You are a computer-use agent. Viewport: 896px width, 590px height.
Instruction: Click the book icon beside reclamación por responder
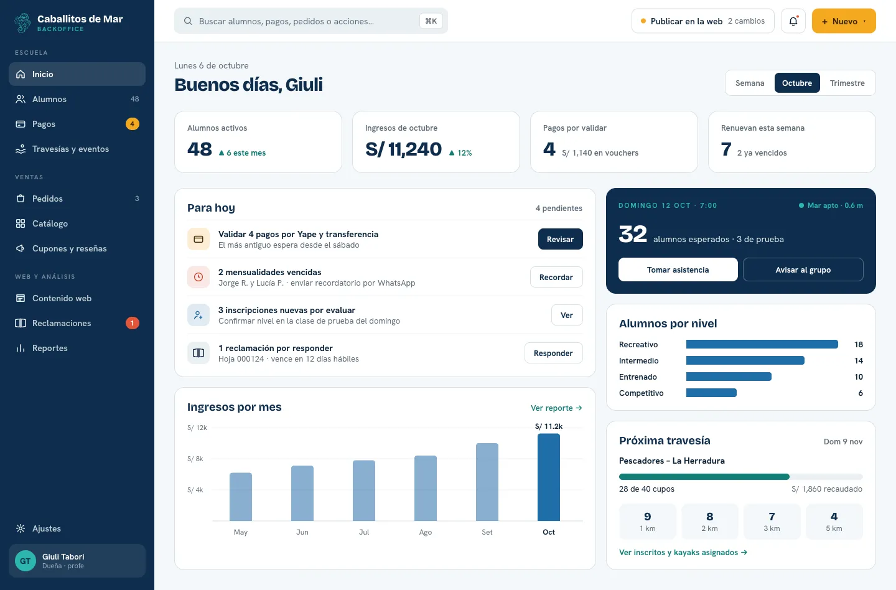pyautogui.click(x=198, y=353)
